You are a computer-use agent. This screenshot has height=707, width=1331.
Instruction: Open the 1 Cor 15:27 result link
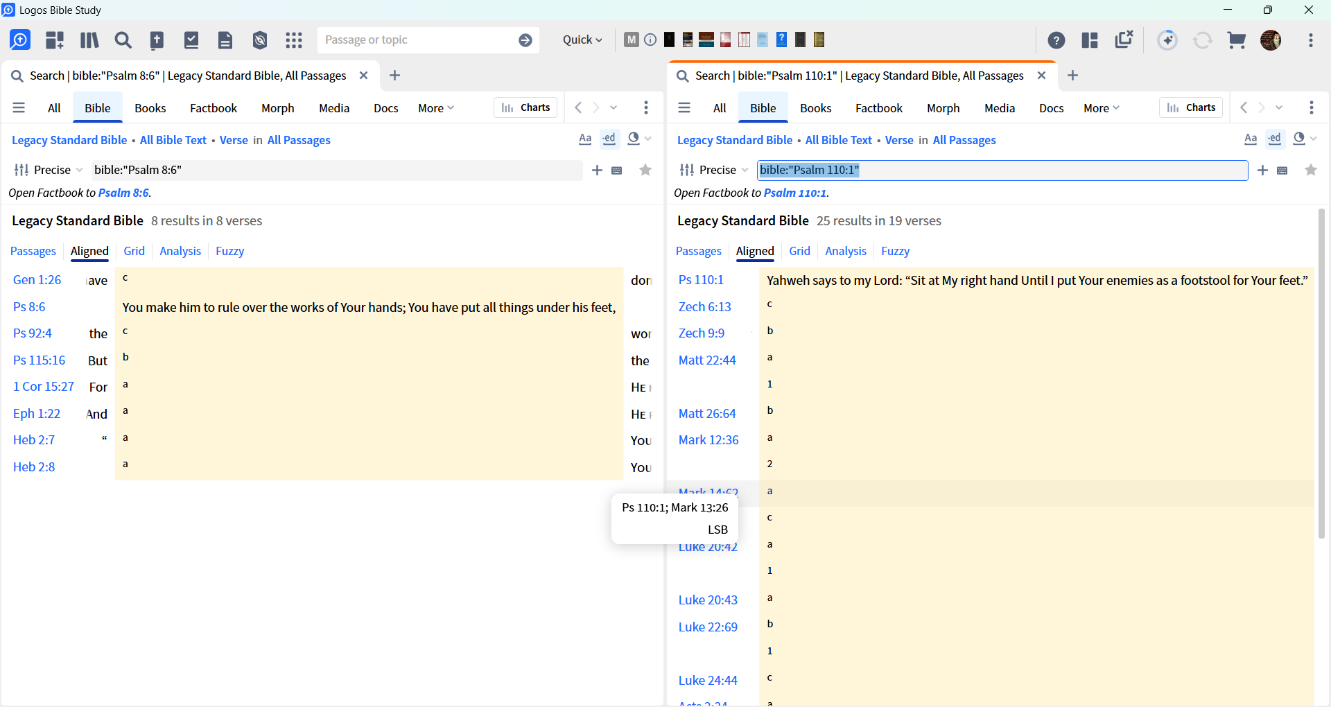[43, 387]
